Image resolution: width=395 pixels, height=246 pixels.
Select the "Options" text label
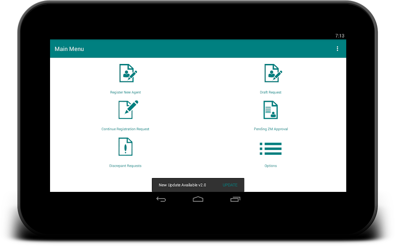click(270, 166)
